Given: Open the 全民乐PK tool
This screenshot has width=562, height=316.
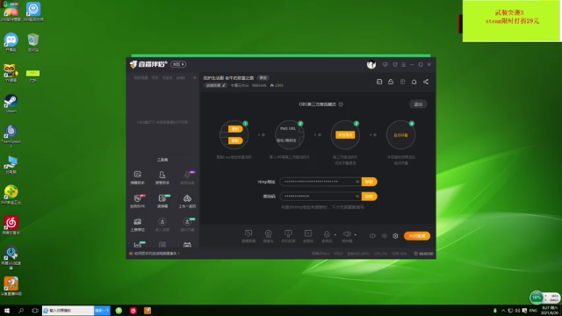Looking at the screenshot, I should [137, 201].
